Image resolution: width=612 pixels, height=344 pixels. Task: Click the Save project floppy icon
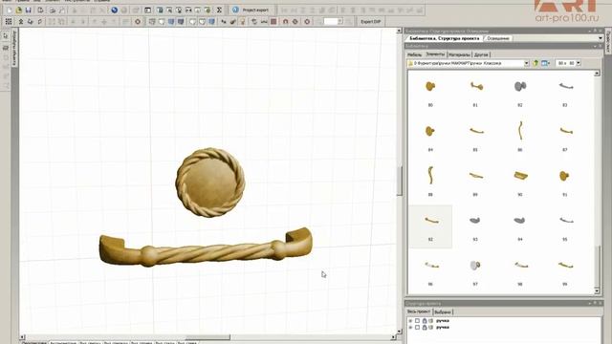point(28,11)
